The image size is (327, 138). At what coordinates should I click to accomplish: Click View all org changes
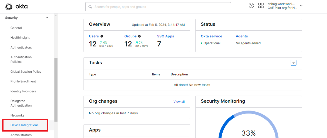click(179, 102)
